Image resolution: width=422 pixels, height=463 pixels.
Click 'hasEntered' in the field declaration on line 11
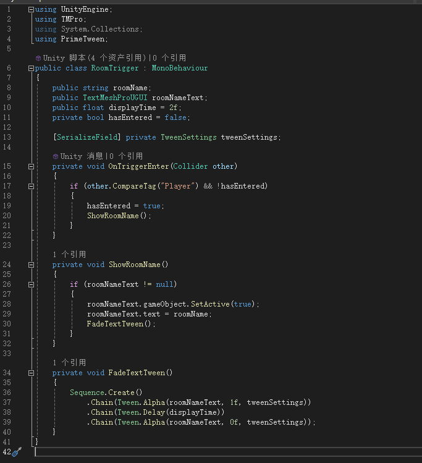(x=130, y=117)
